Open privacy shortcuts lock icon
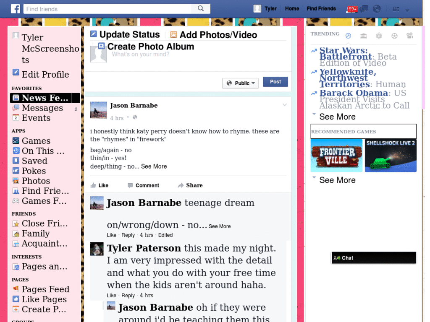Image resolution: width=430 pixels, height=322 pixels. tap(396, 9)
